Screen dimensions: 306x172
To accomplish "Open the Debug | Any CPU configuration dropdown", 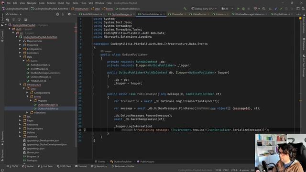I will coord(204,9).
